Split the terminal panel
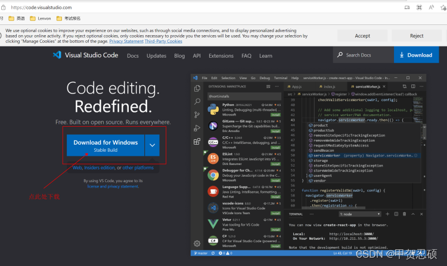Viewport: 447px width, 266px height. [x=396, y=214]
